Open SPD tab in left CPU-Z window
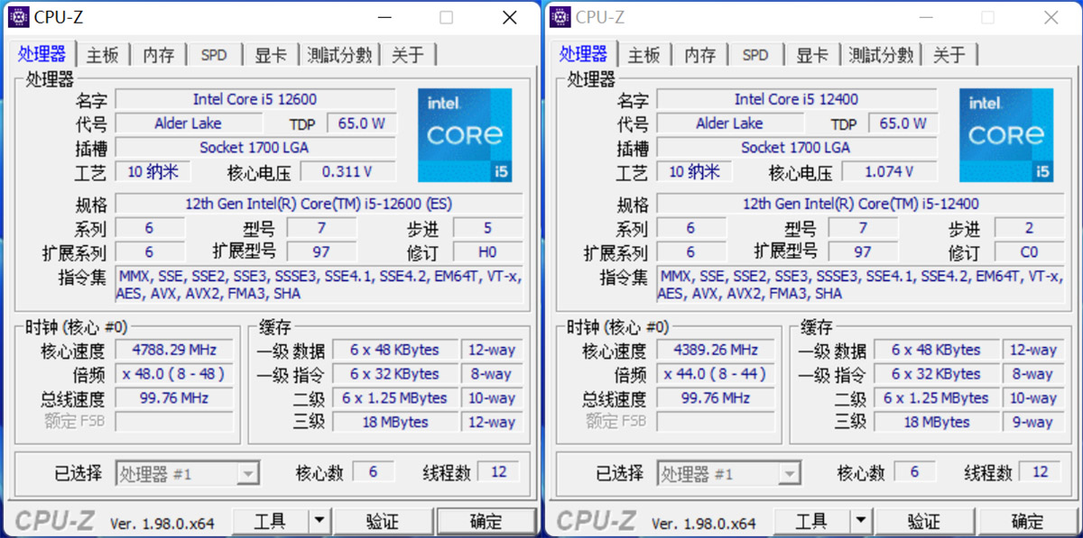This screenshot has height=538, width=1083. click(x=214, y=55)
